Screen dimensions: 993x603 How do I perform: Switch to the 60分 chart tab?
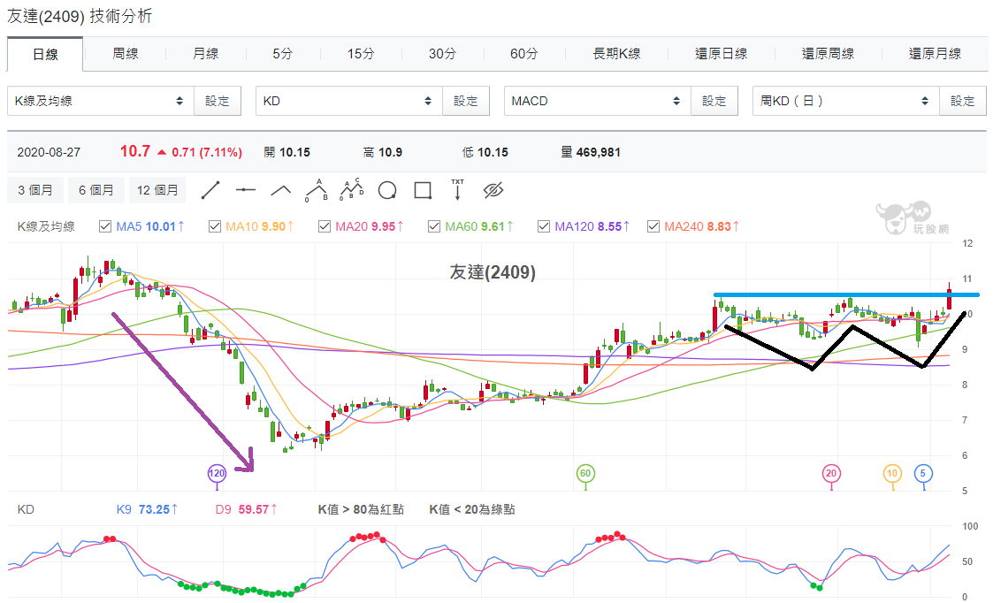523,54
